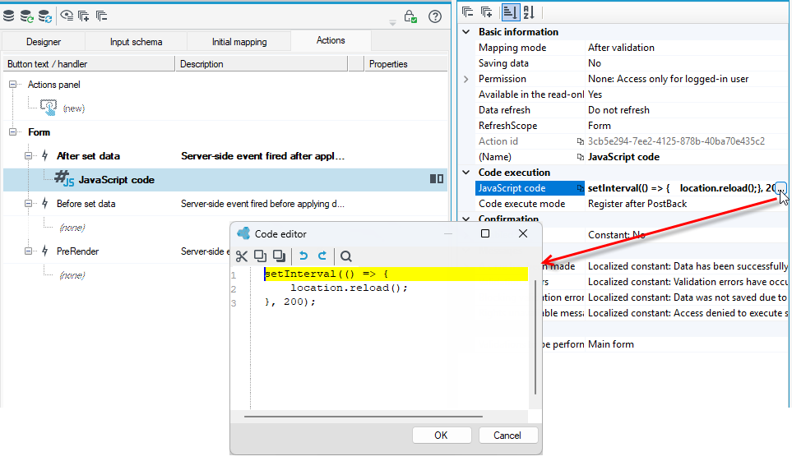Collapse the Code execution section
Image resolution: width=792 pixels, height=461 pixels.
click(466, 173)
